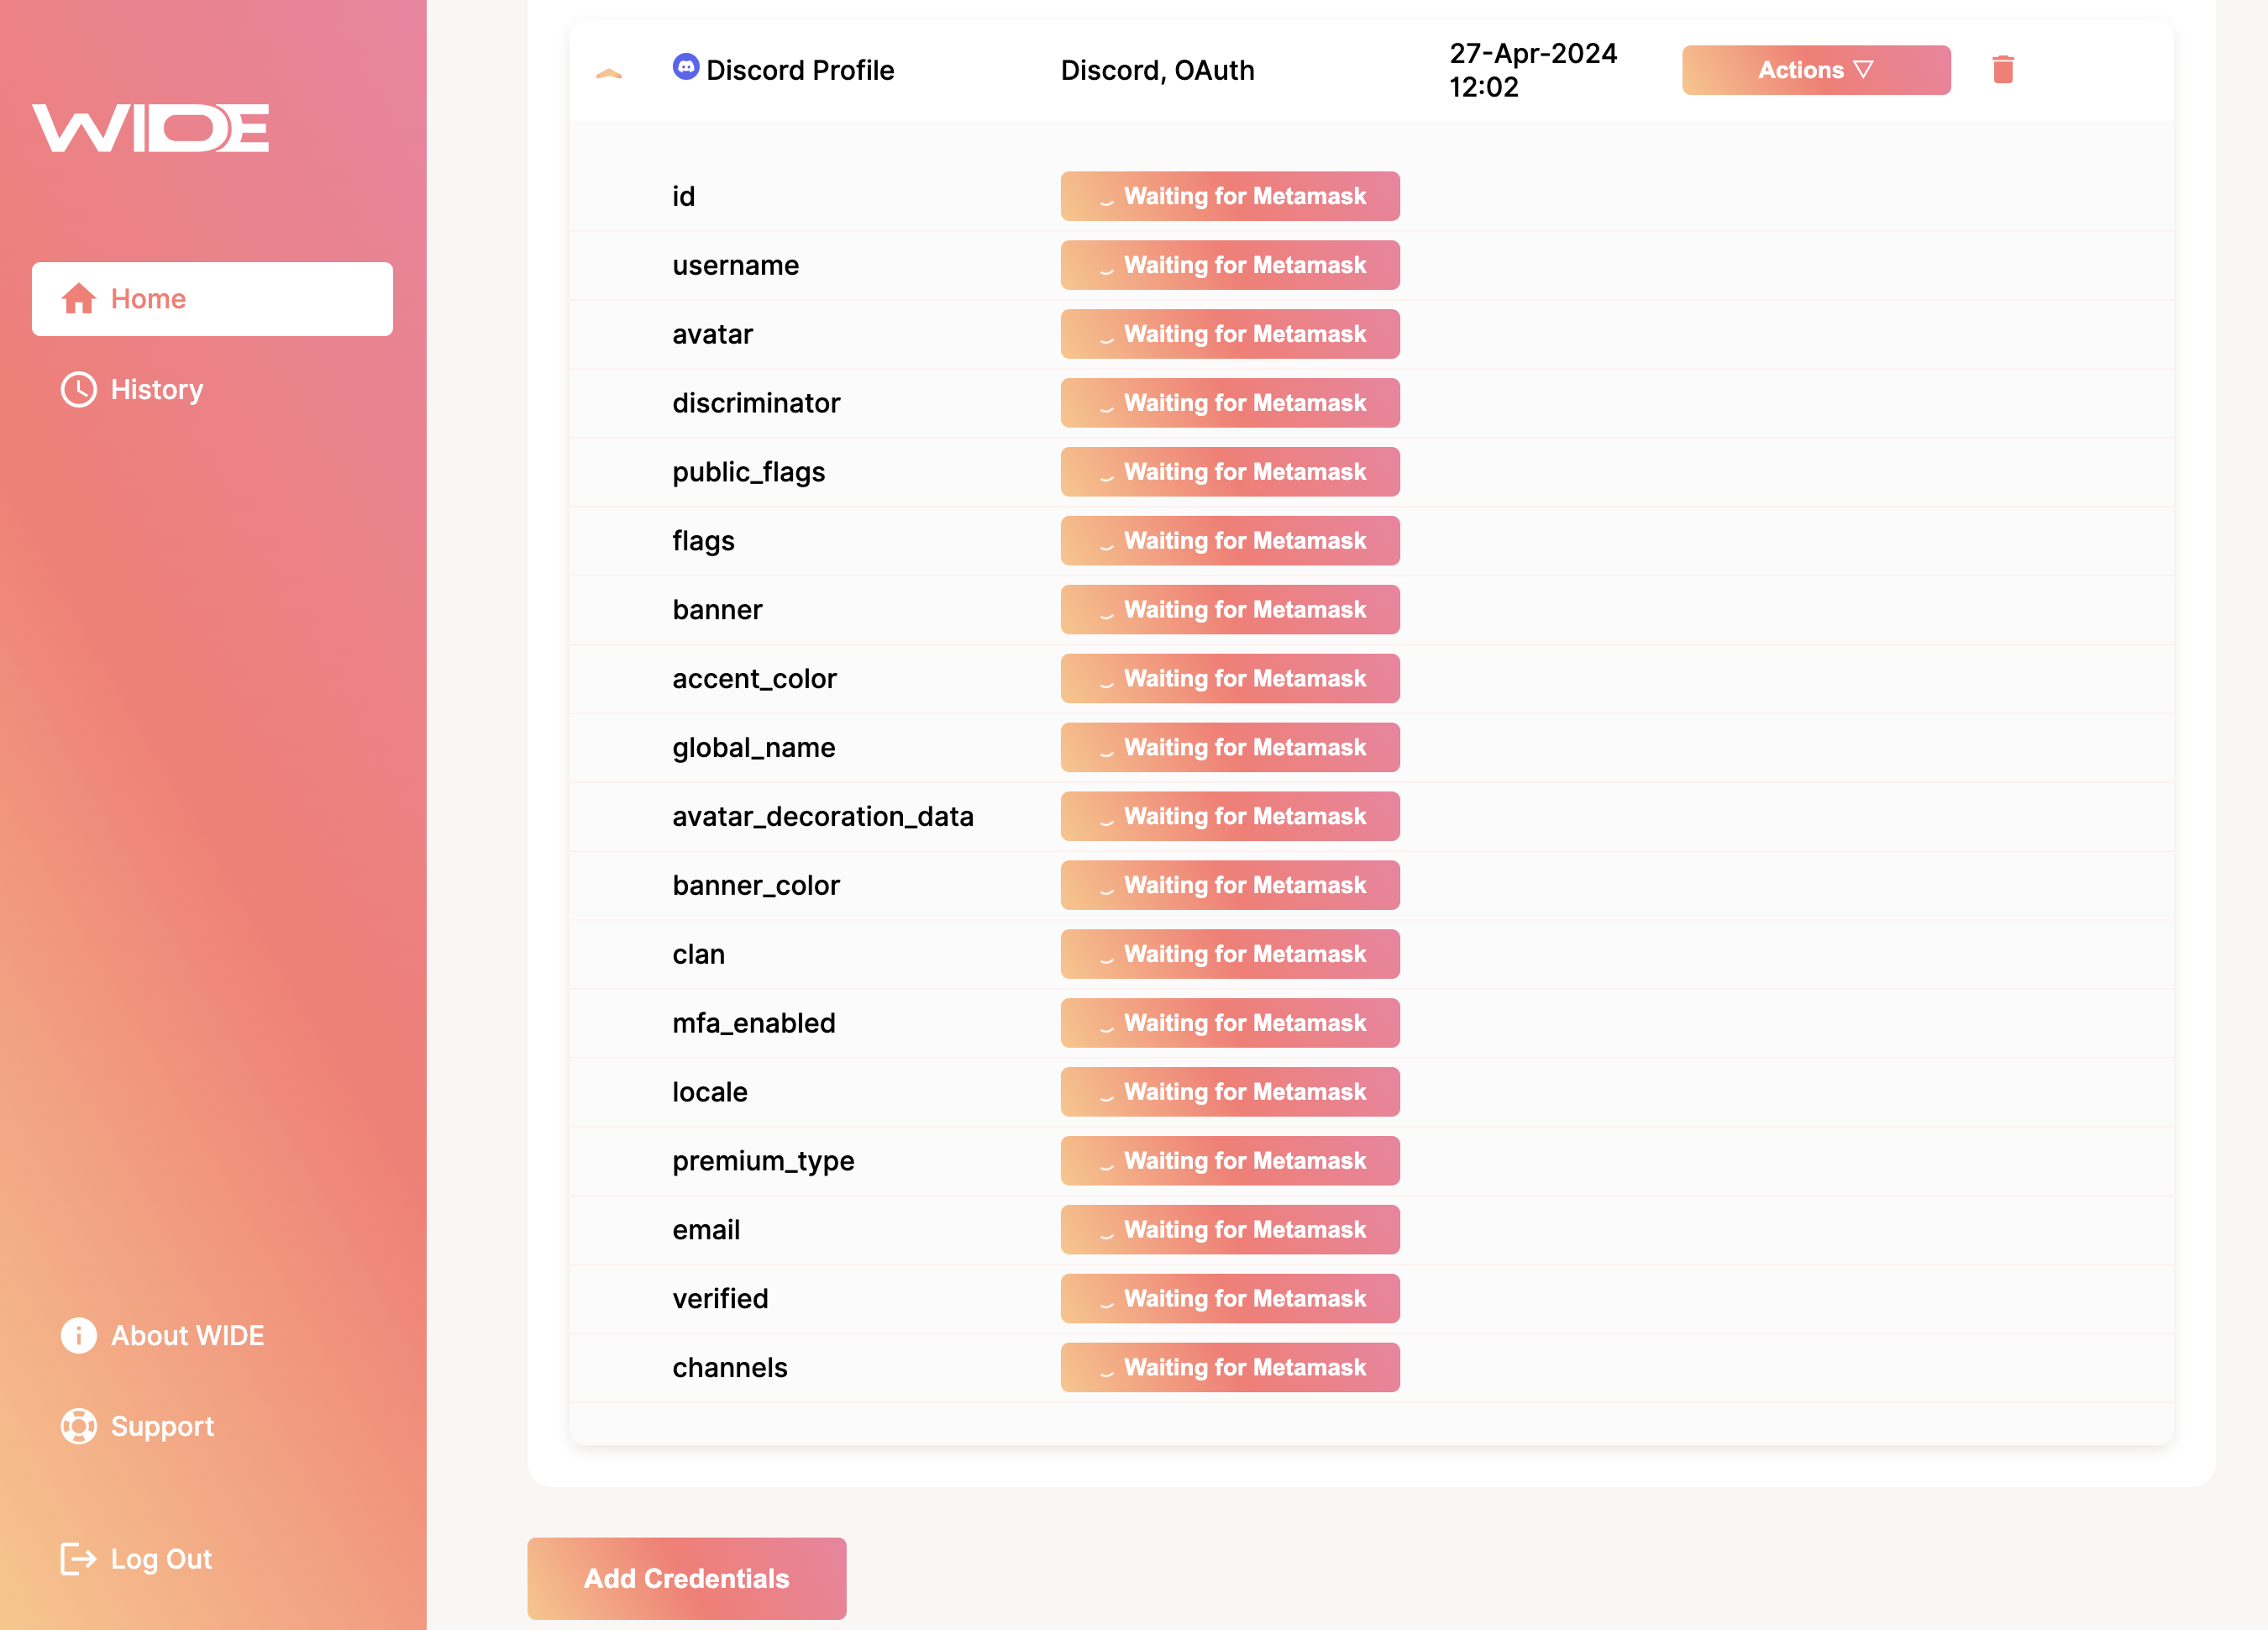2268x1630 pixels.
Task: Select the 'mfa_enabled' field label
Action: (x=754, y=1023)
